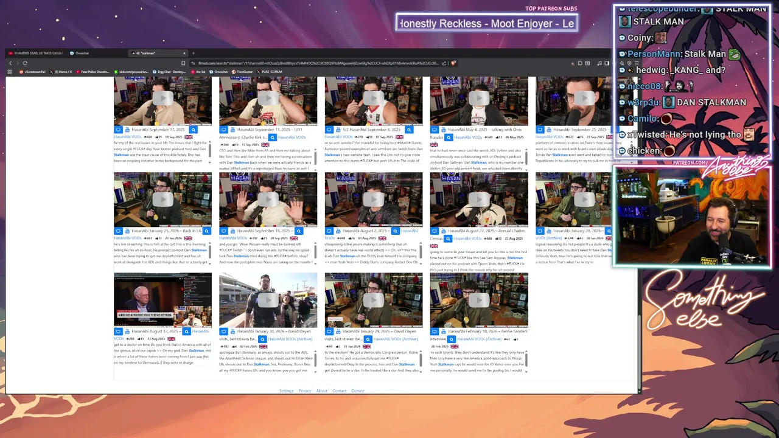The height and width of the screenshot is (438, 779).
Task: Click the bookmark icon left of the URL
Action: tap(183, 63)
